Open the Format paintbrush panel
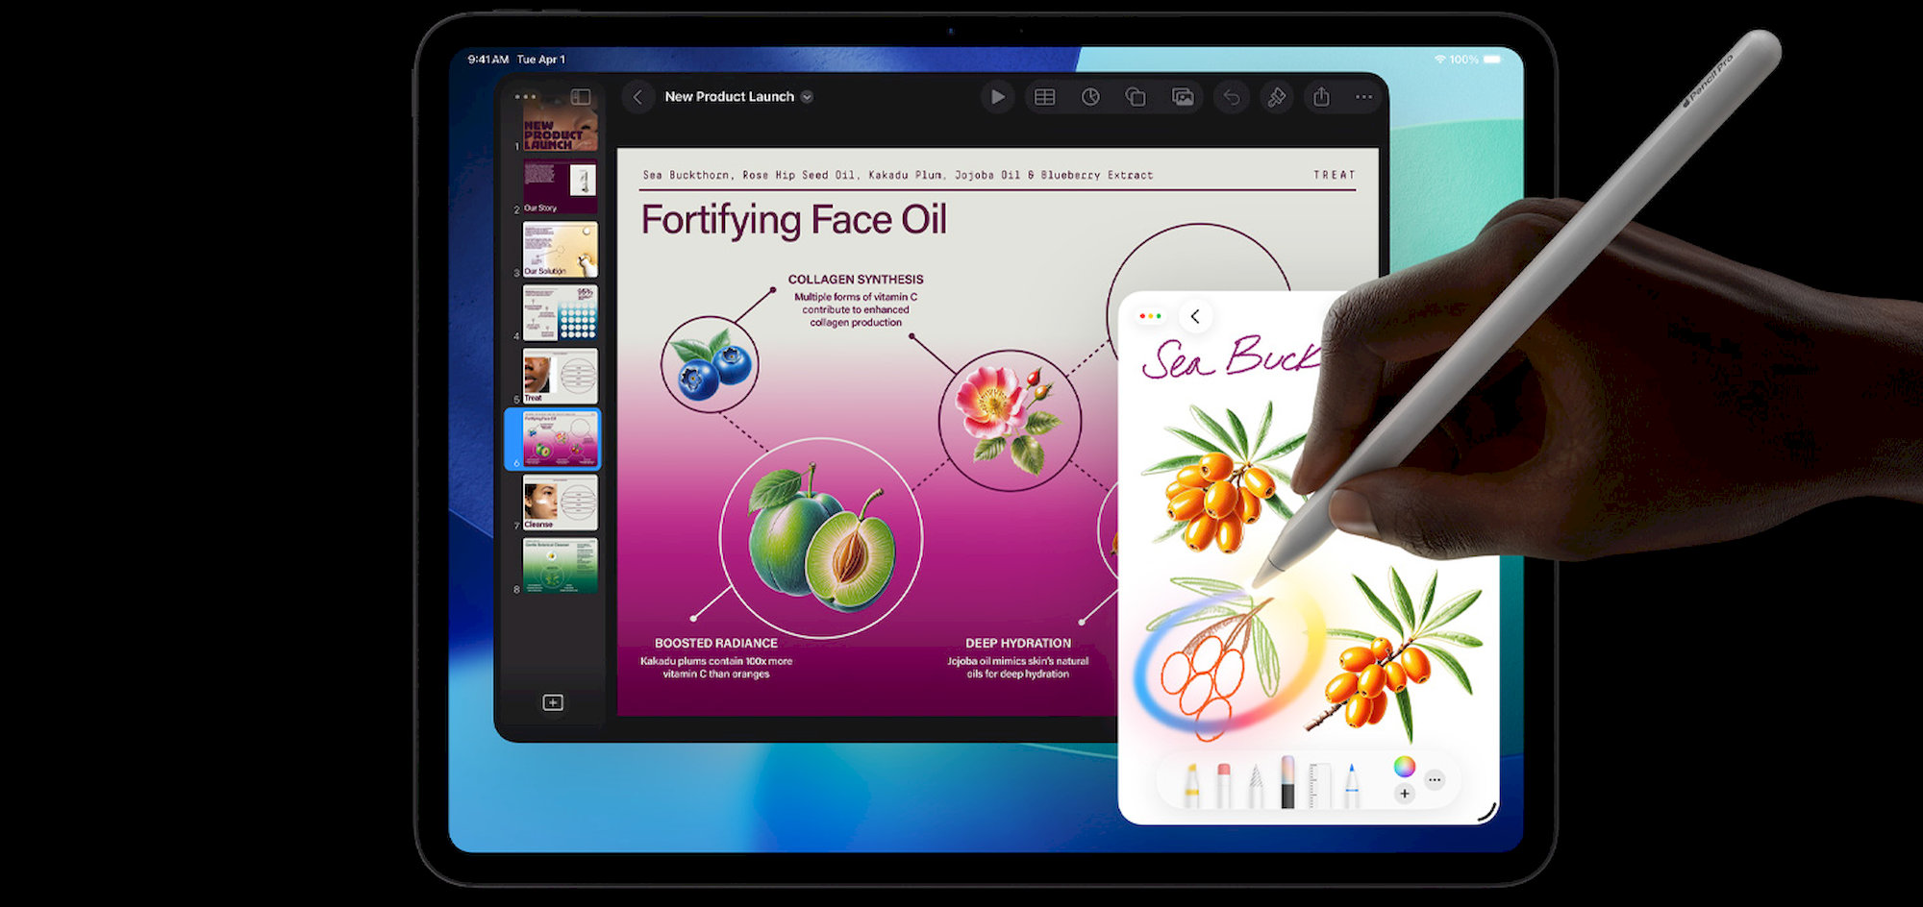This screenshot has height=907, width=1923. coord(1276,97)
